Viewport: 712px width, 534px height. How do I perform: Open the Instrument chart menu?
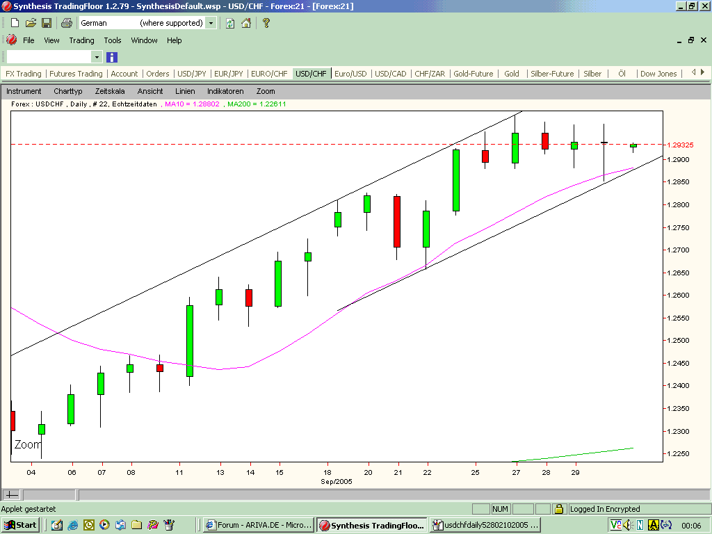point(24,91)
